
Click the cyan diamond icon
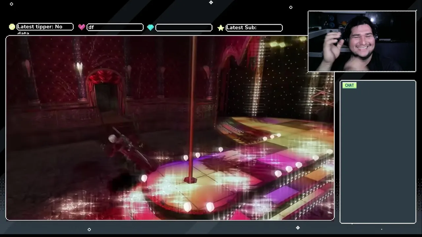(150, 27)
